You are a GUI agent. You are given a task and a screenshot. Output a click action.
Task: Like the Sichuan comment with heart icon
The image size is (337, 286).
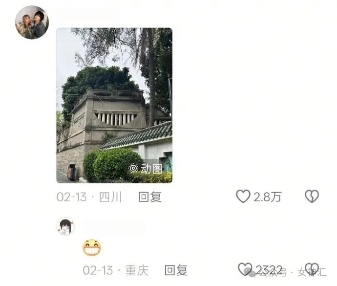pyautogui.click(x=243, y=196)
